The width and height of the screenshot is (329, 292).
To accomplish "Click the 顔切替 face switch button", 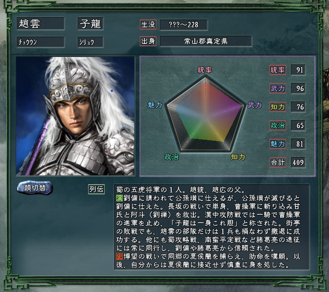I will coord(35,187).
